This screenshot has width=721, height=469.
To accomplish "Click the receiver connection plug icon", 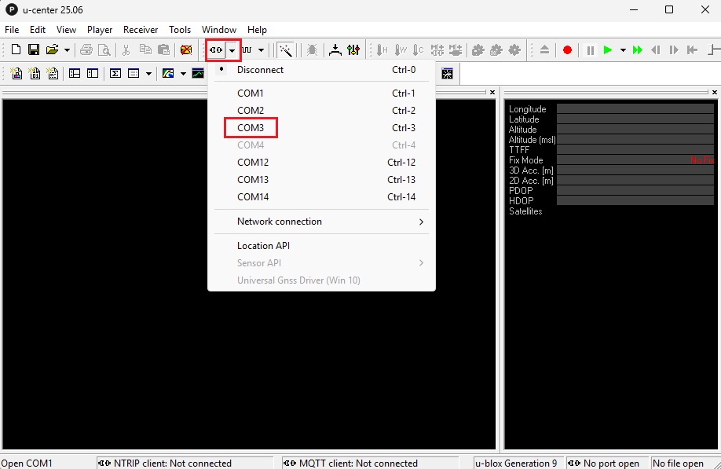I will [216, 50].
